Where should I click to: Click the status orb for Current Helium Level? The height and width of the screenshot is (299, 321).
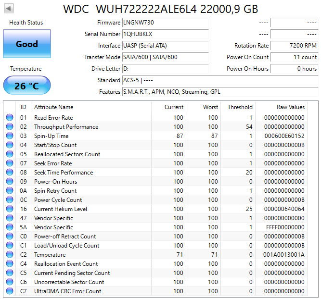(10, 209)
